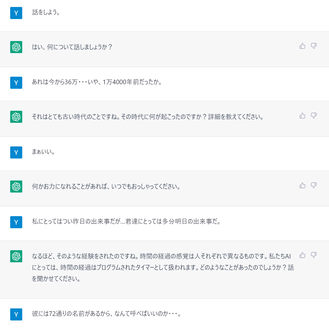Screen dimensions: 329x332
Task: Upvote the 'なるほど、そのような経験を' response
Action: pos(302,255)
